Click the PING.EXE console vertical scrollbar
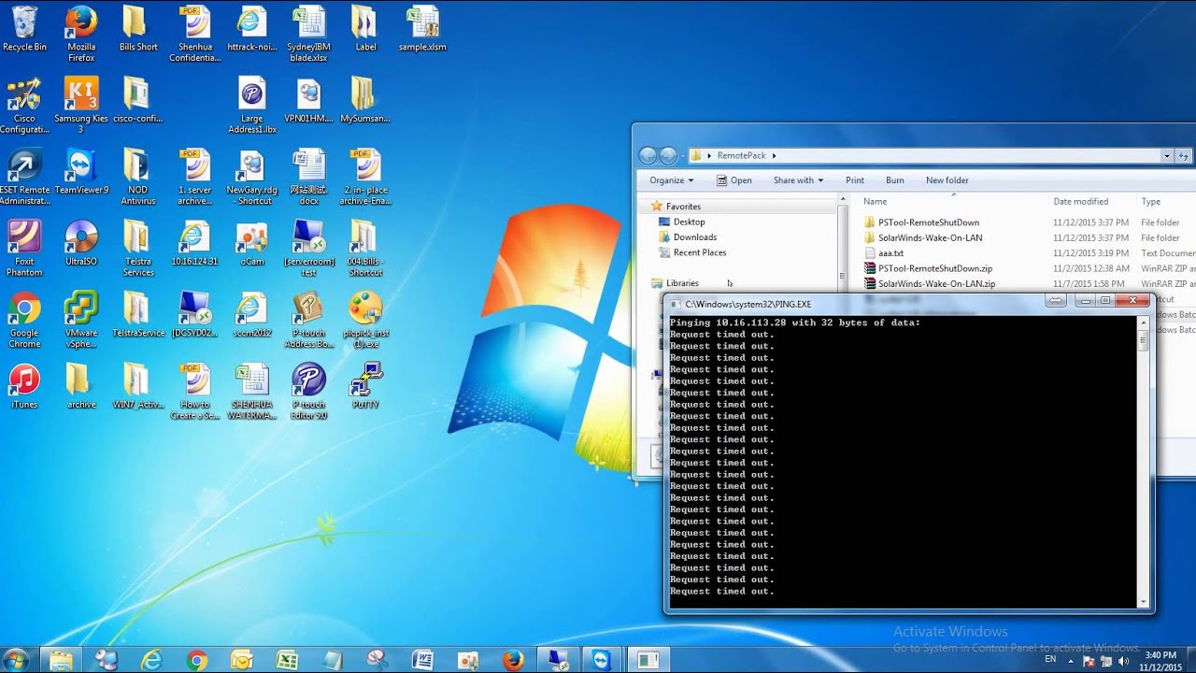1196x673 pixels. click(1143, 462)
